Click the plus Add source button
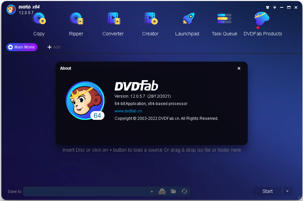 (54, 47)
